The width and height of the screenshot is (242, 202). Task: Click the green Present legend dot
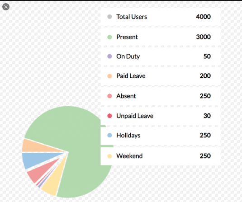(x=109, y=37)
